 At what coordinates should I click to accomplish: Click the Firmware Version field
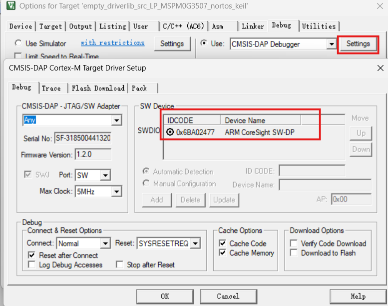tap(93, 154)
